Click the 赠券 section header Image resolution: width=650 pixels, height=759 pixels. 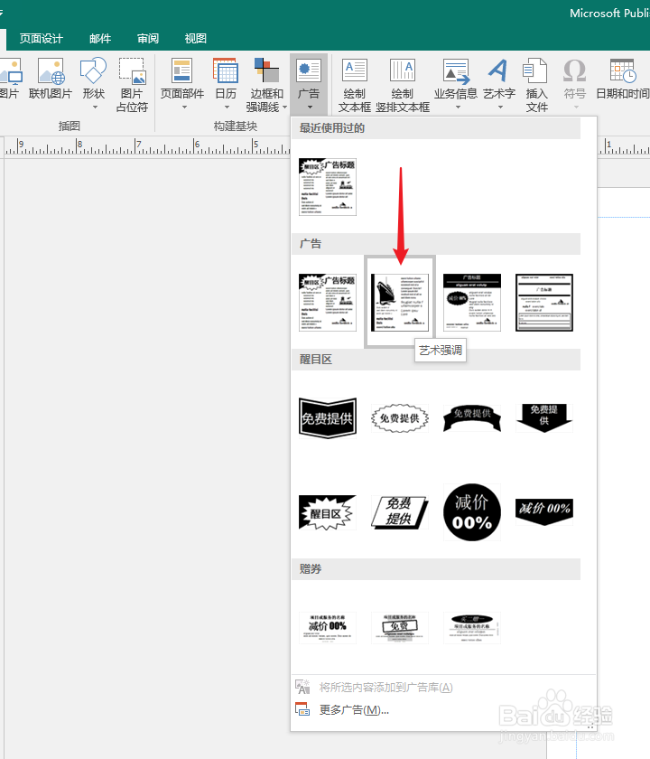(x=436, y=569)
